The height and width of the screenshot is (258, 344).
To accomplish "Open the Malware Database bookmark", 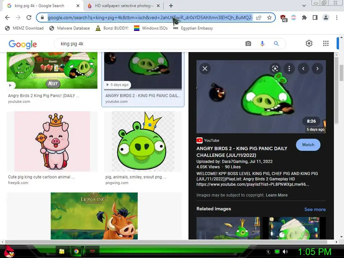I will [70, 28].
